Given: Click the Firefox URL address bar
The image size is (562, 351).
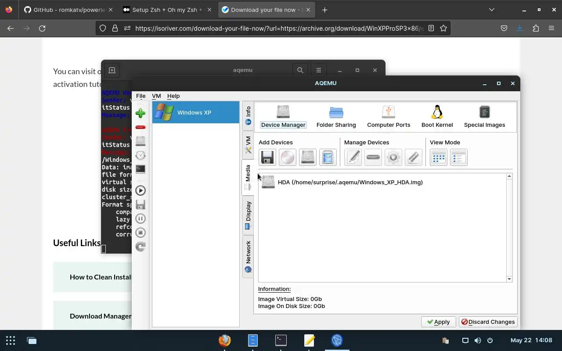Looking at the screenshot, I should (279, 28).
